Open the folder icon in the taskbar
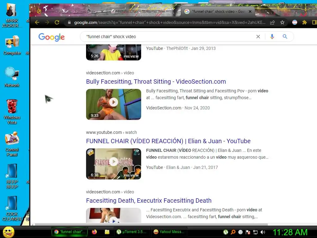The width and height of the screenshot is (317, 238). tap(107, 232)
